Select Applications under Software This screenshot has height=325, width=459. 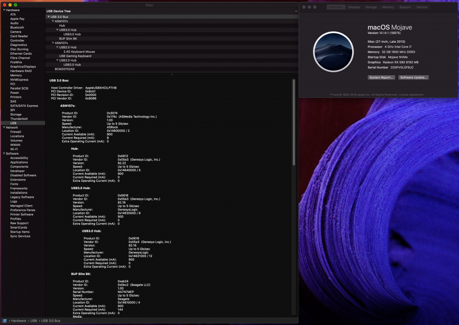point(19,162)
